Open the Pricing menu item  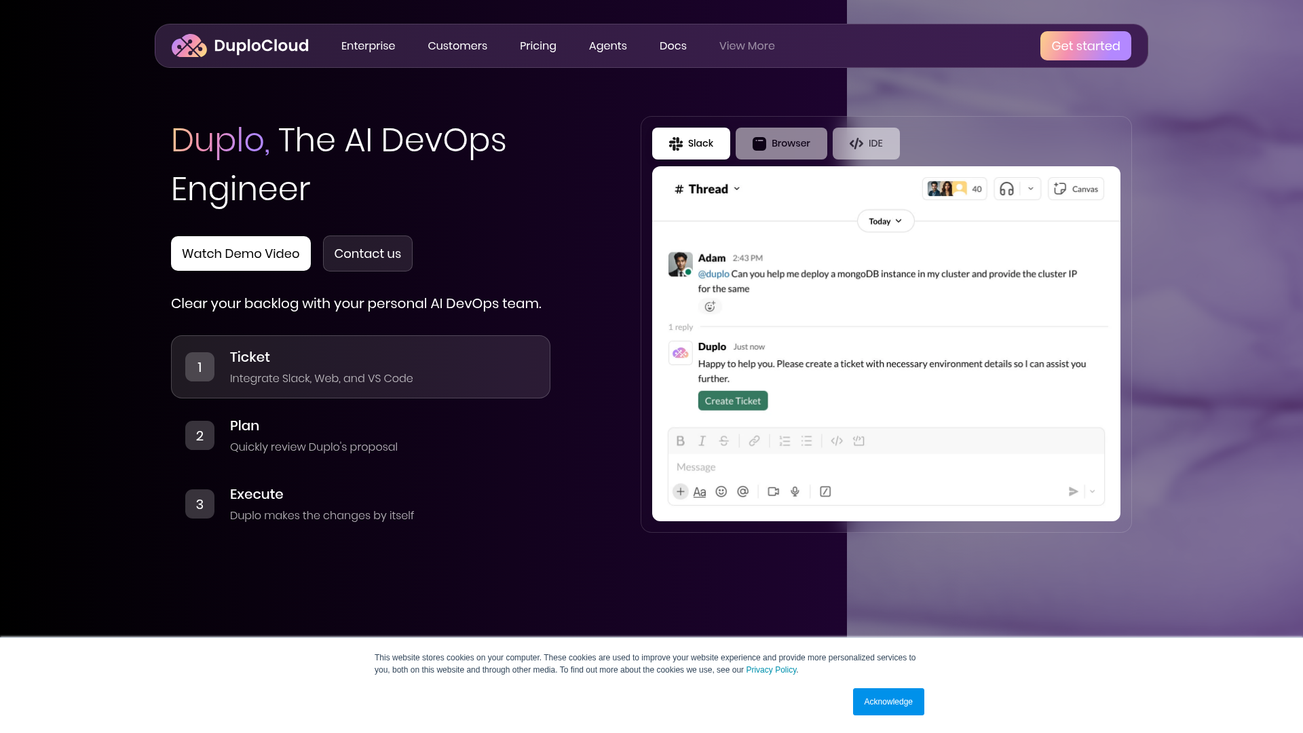coord(537,45)
